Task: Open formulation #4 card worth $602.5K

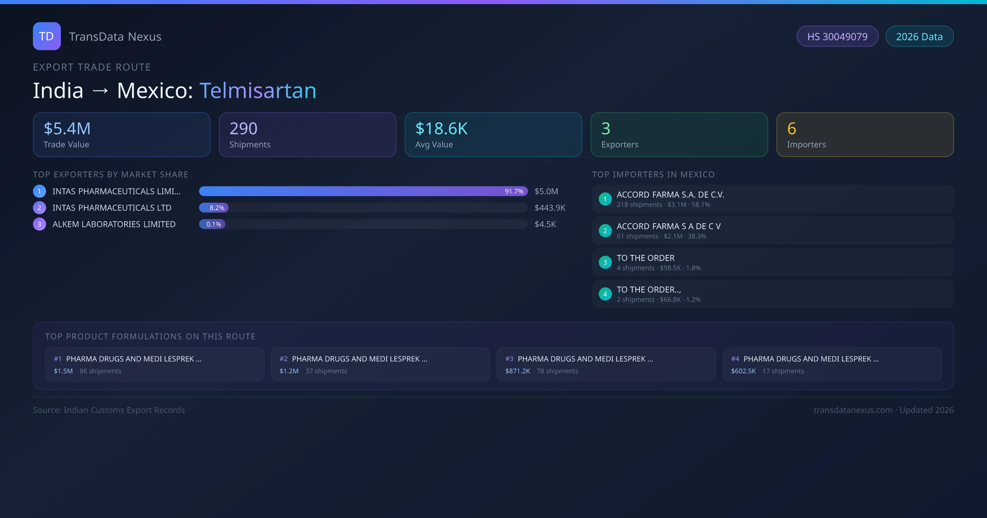Action: 832,364
